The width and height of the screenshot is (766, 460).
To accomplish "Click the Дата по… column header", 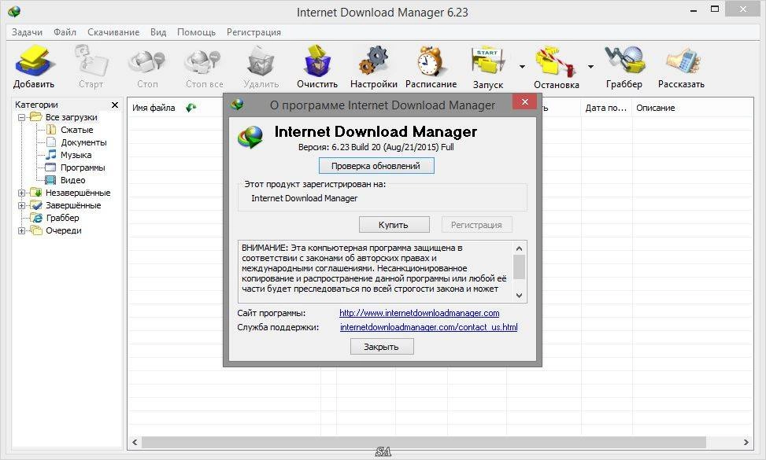I will pos(606,108).
